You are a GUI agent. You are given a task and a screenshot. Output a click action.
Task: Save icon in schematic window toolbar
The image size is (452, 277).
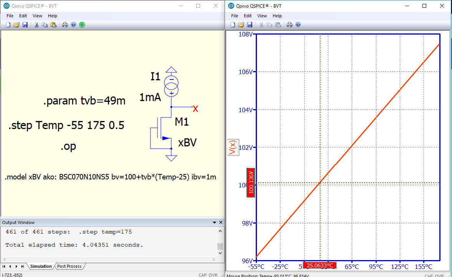[25, 25]
